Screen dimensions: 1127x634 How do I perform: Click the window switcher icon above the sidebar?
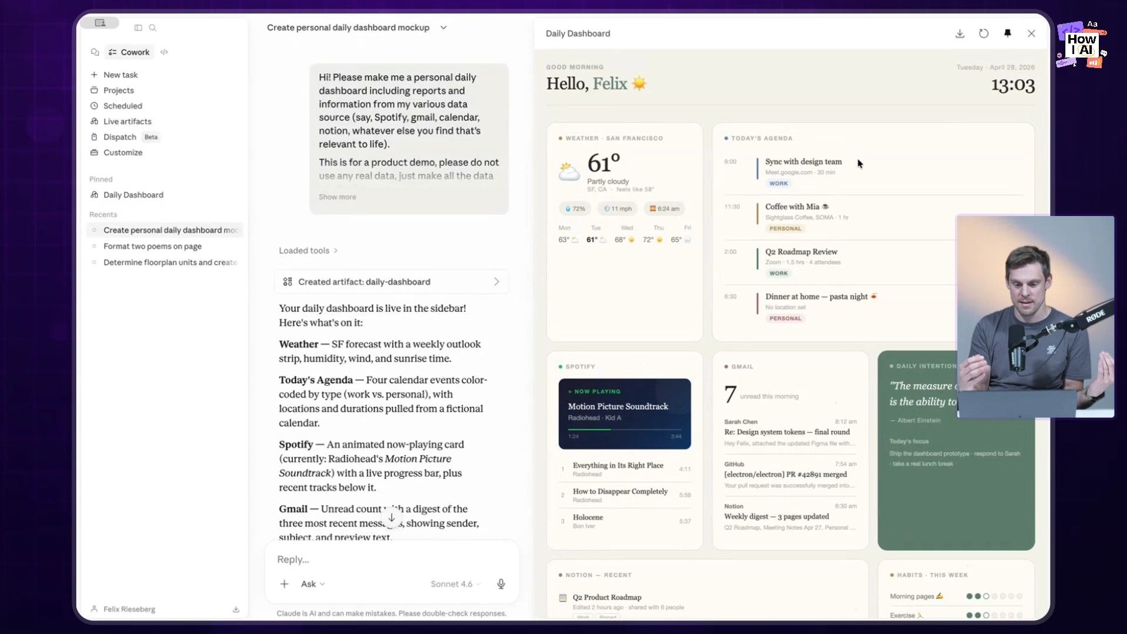coord(100,23)
